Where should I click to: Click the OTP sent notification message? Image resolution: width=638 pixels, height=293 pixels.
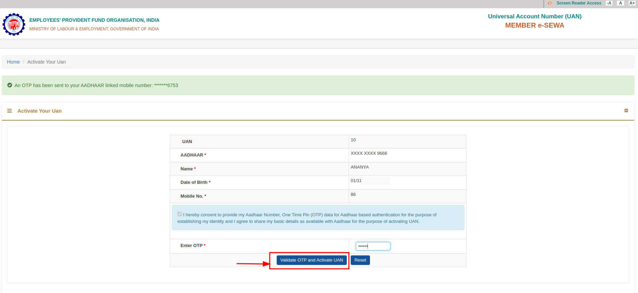[96, 85]
